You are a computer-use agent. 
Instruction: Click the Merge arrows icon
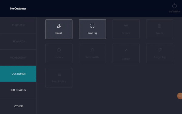126,50
